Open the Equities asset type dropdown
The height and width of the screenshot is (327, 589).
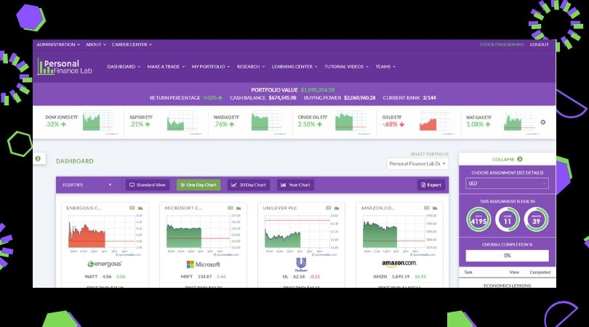click(87, 185)
